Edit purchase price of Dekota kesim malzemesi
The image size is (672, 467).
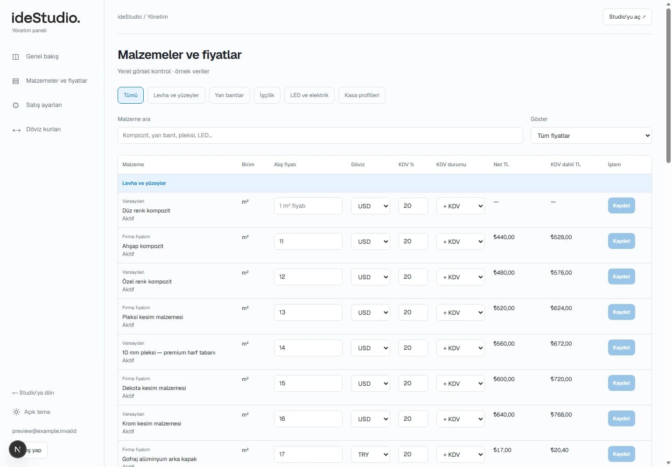pyautogui.click(x=308, y=383)
